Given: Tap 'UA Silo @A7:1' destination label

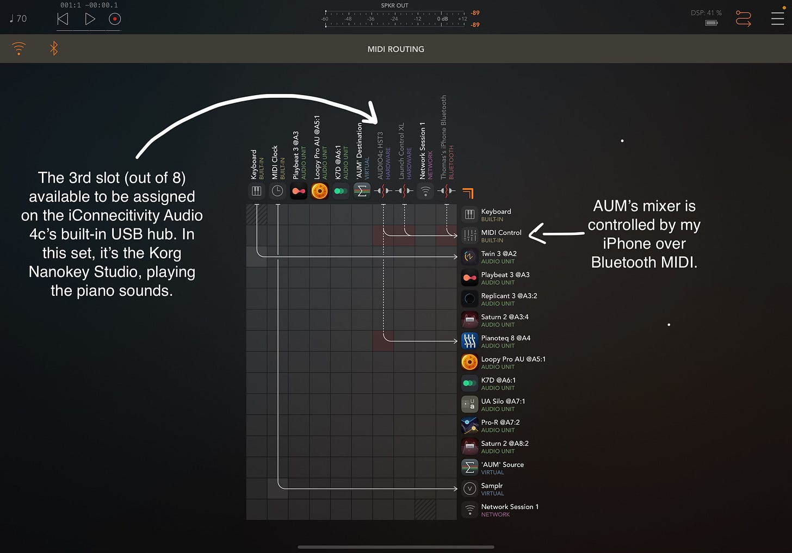Looking at the screenshot, I should pyautogui.click(x=503, y=401).
